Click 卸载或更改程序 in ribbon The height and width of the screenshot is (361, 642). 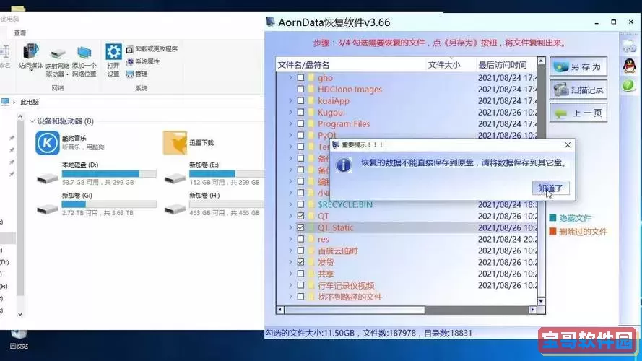(x=152, y=49)
